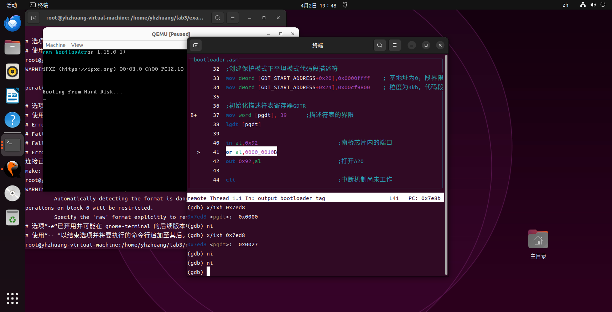Minimize the front terminal window
Viewport: 612px width, 312px height.
(x=412, y=45)
